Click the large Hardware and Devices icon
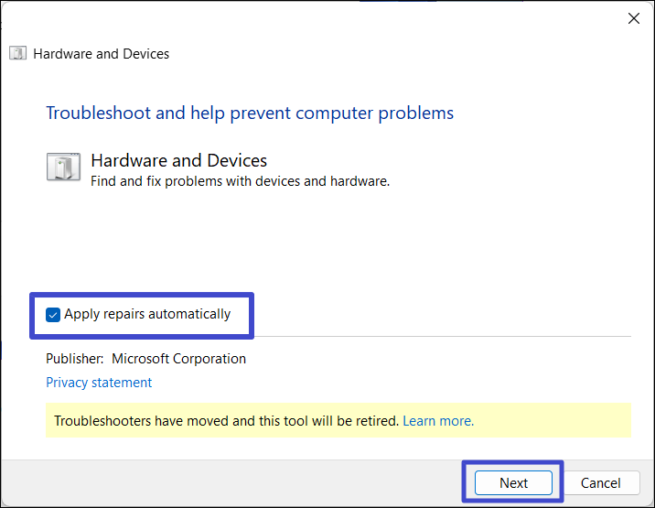 point(63,168)
